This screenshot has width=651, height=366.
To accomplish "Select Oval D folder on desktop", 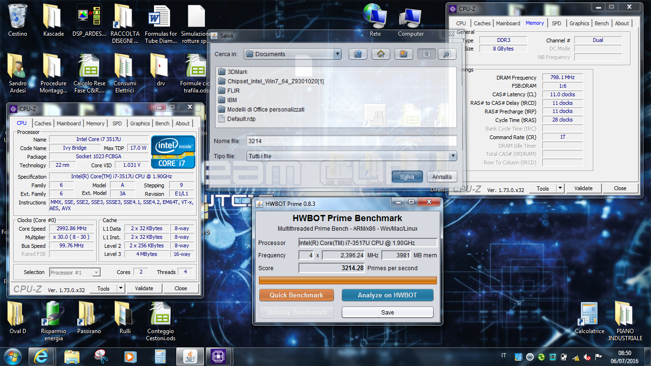I will (18, 317).
